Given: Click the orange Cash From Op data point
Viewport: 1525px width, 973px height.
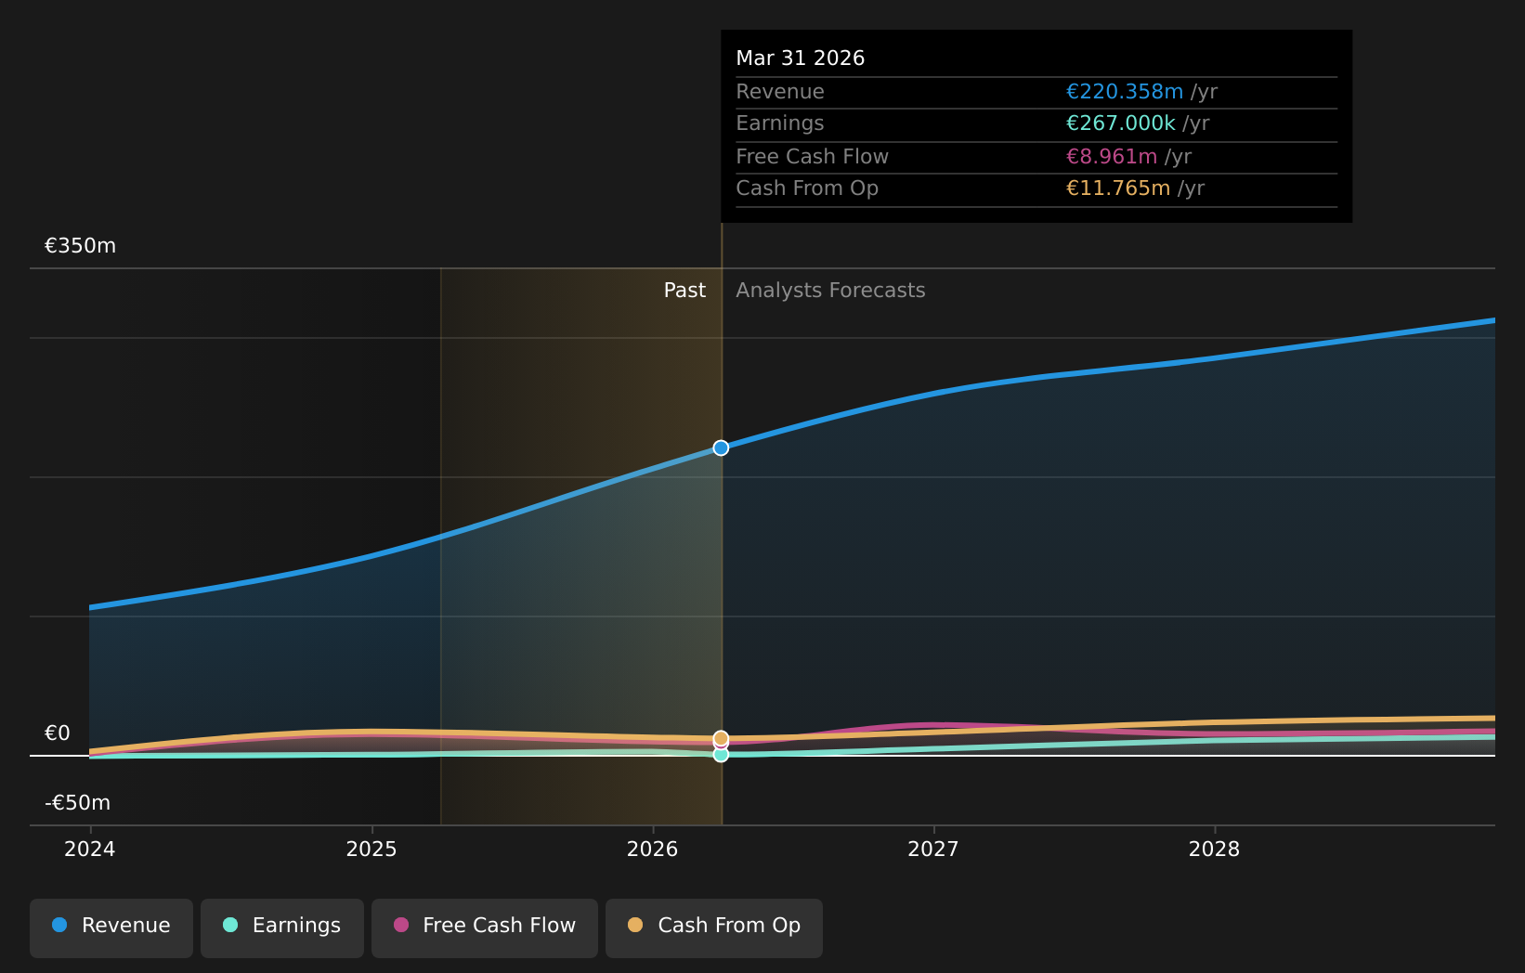Looking at the screenshot, I should pyautogui.click(x=721, y=738).
